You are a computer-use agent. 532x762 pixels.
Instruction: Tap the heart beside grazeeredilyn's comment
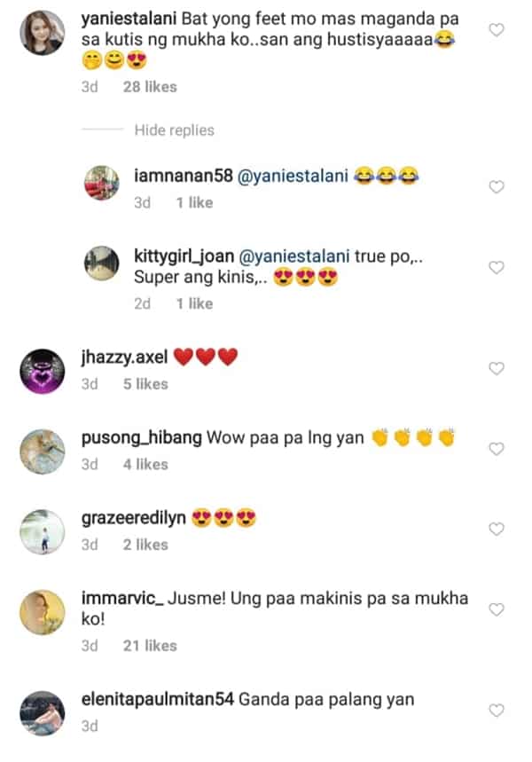[496, 529]
